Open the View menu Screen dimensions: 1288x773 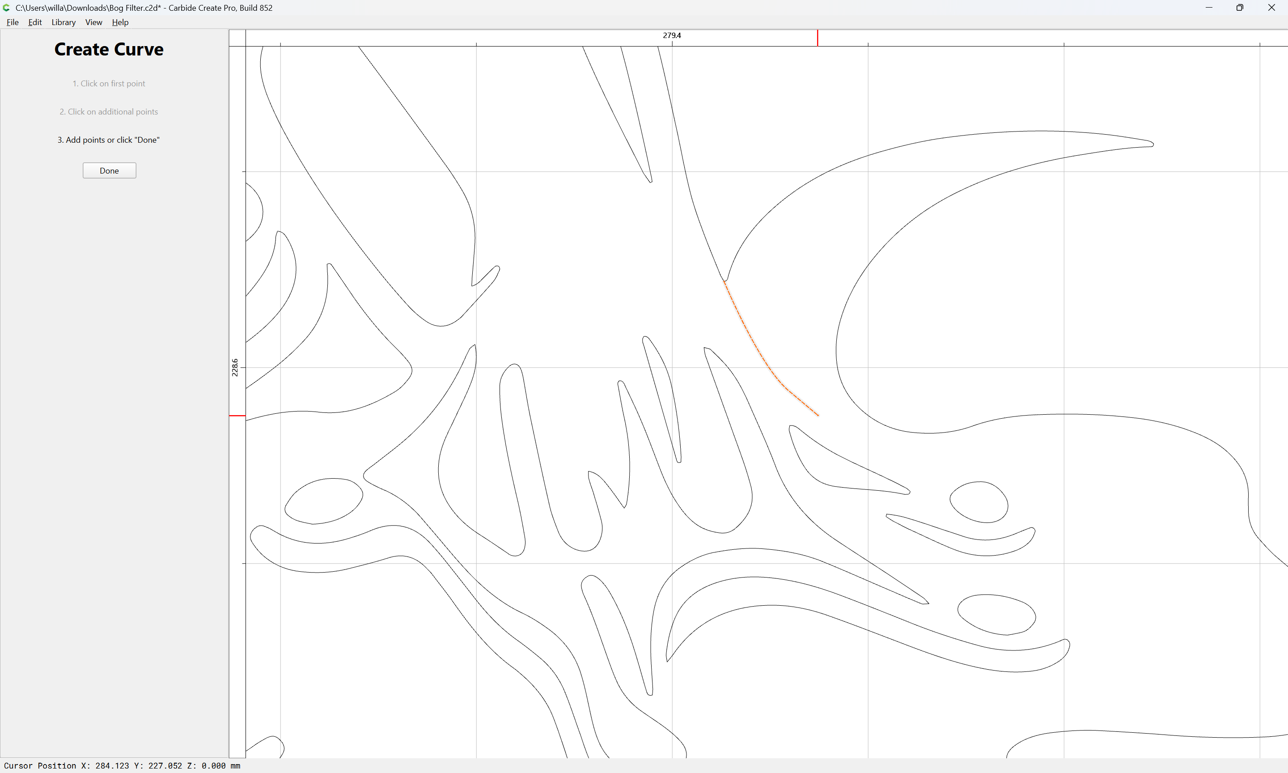coord(94,22)
